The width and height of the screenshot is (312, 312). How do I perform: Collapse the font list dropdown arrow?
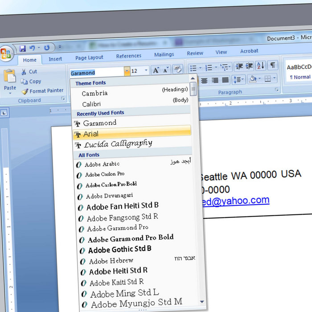pos(127,71)
